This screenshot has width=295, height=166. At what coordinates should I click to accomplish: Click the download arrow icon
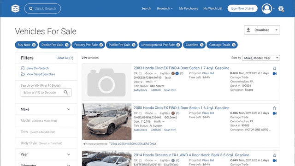[248, 30]
